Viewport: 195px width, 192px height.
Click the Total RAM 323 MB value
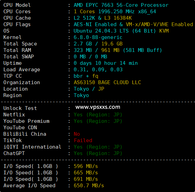(83, 50)
